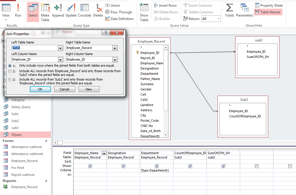Select the Employee_Record report
Screen dimensions: 296x195
pyautogui.click(x=24, y=187)
